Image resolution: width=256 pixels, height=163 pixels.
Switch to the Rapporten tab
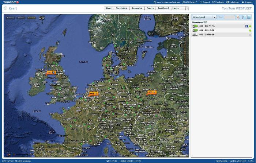137,8
